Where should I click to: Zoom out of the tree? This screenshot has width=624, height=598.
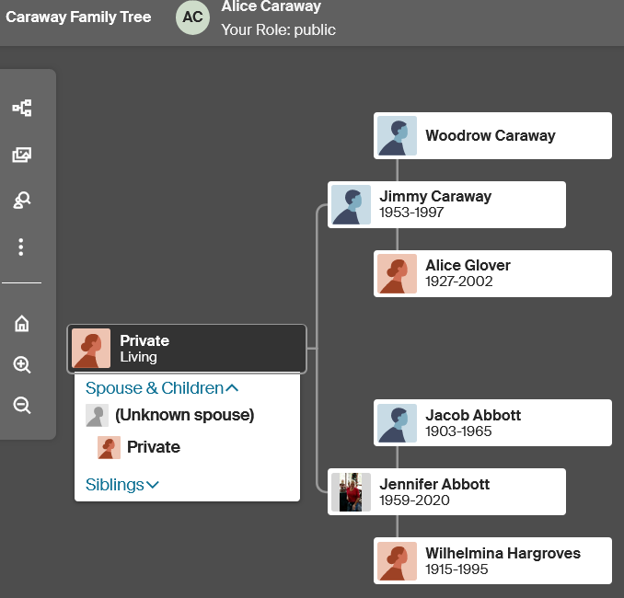point(22,406)
